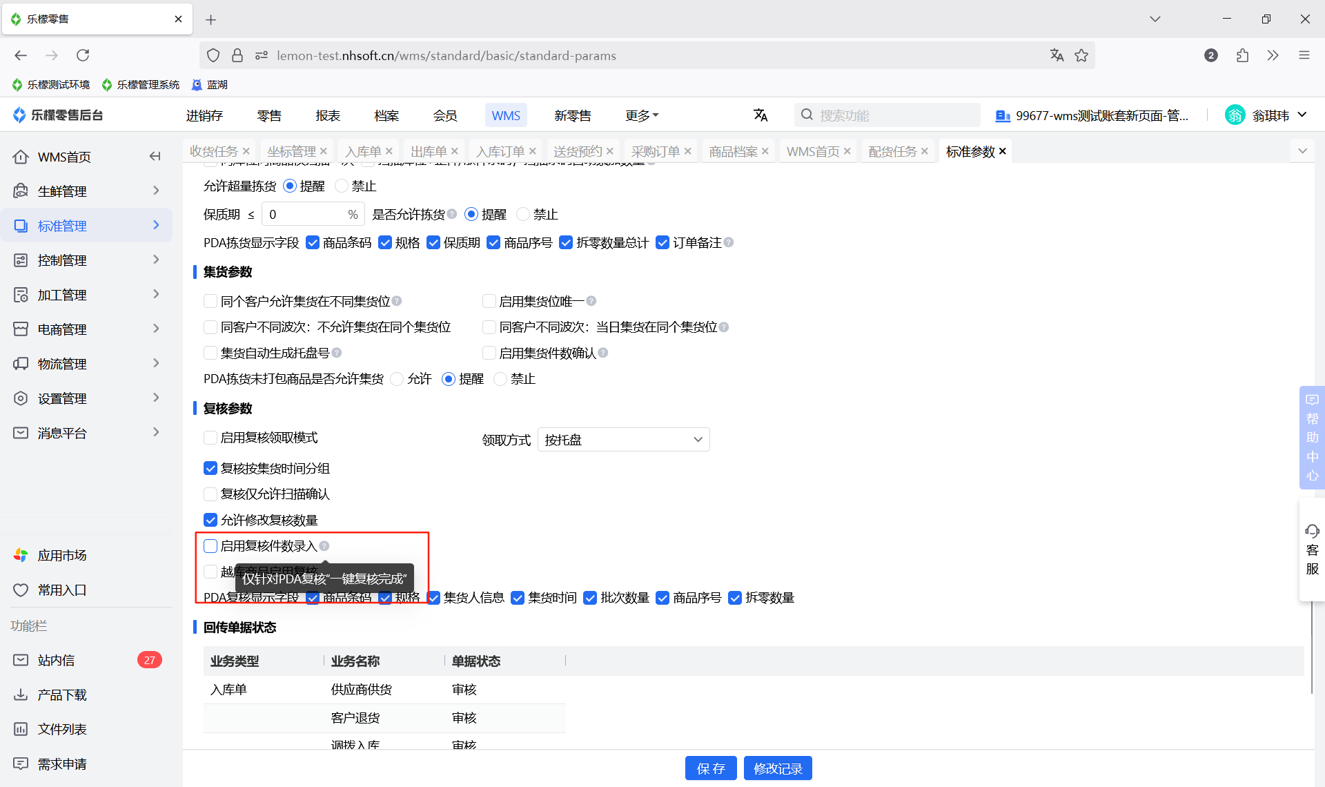Click the 修改记录 button
Screen dimensions: 1325x787
coord(778,768)
